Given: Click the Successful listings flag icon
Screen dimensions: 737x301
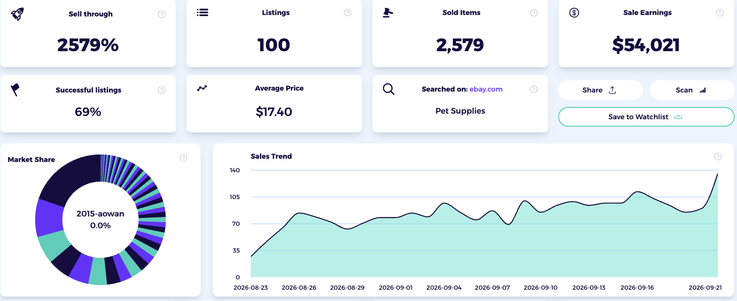Looking at the screenshot, I should 15,89.
